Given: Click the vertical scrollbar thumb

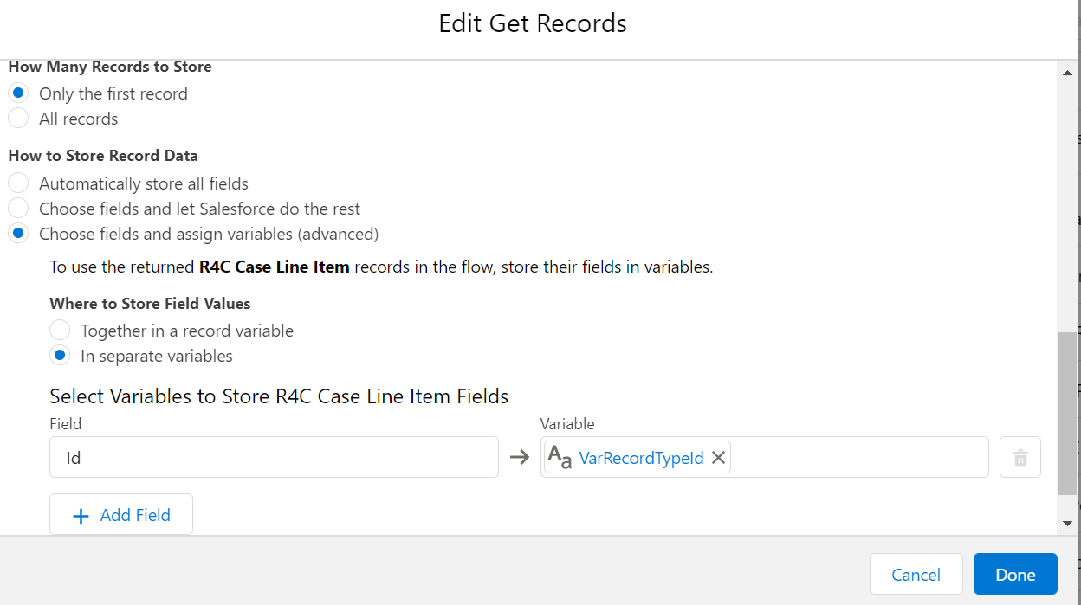Looking at the screenshot, I should 1068,414.
